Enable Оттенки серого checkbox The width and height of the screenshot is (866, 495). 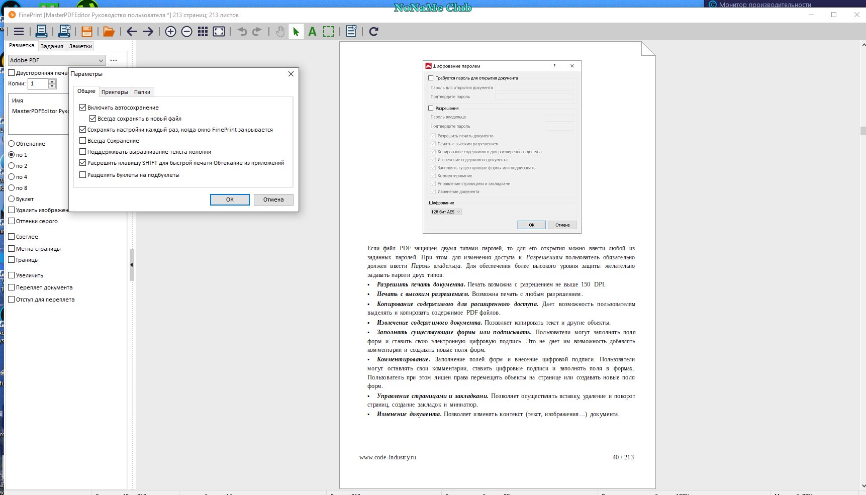click(x=12, y=221)
